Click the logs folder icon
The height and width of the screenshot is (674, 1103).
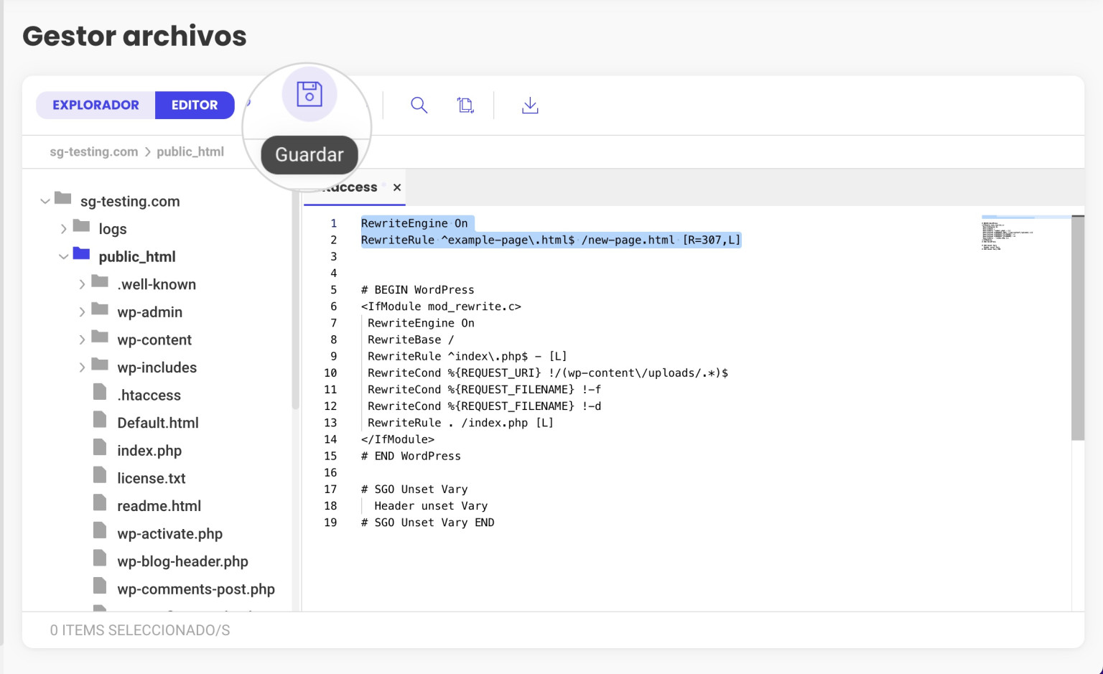pos(81,227)
